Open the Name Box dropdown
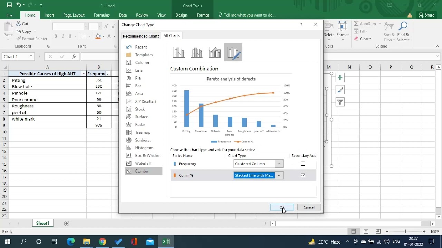Viewport: 442px width, 248px height. 31,56
